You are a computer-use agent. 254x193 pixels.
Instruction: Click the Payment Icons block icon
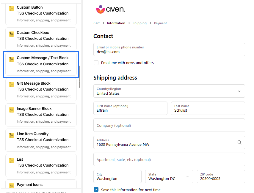pyautogui.click(x=12, y=186)
